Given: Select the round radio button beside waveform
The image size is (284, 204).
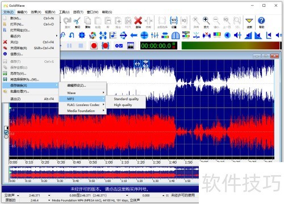Looking at the screenshot, I should pos(6,137).
